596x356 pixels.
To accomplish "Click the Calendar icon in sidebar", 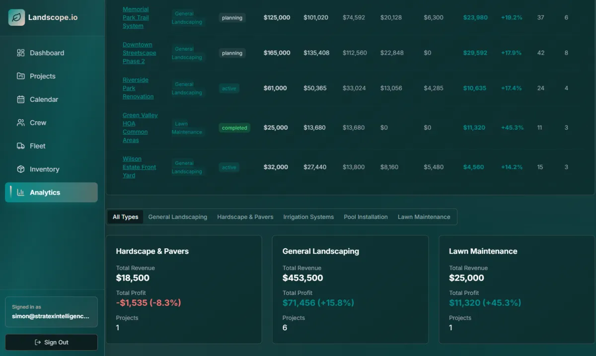I will [21, 99].
